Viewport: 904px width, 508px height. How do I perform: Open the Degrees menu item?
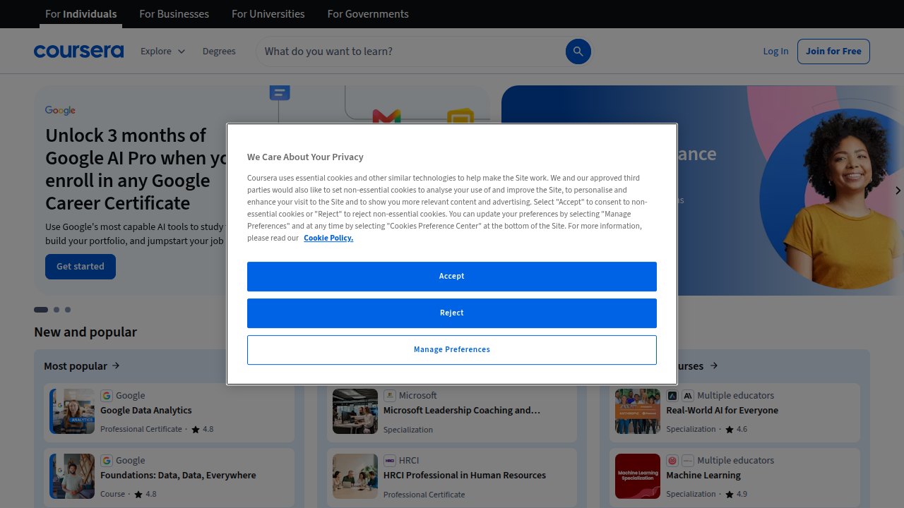(x=219, y=52)
